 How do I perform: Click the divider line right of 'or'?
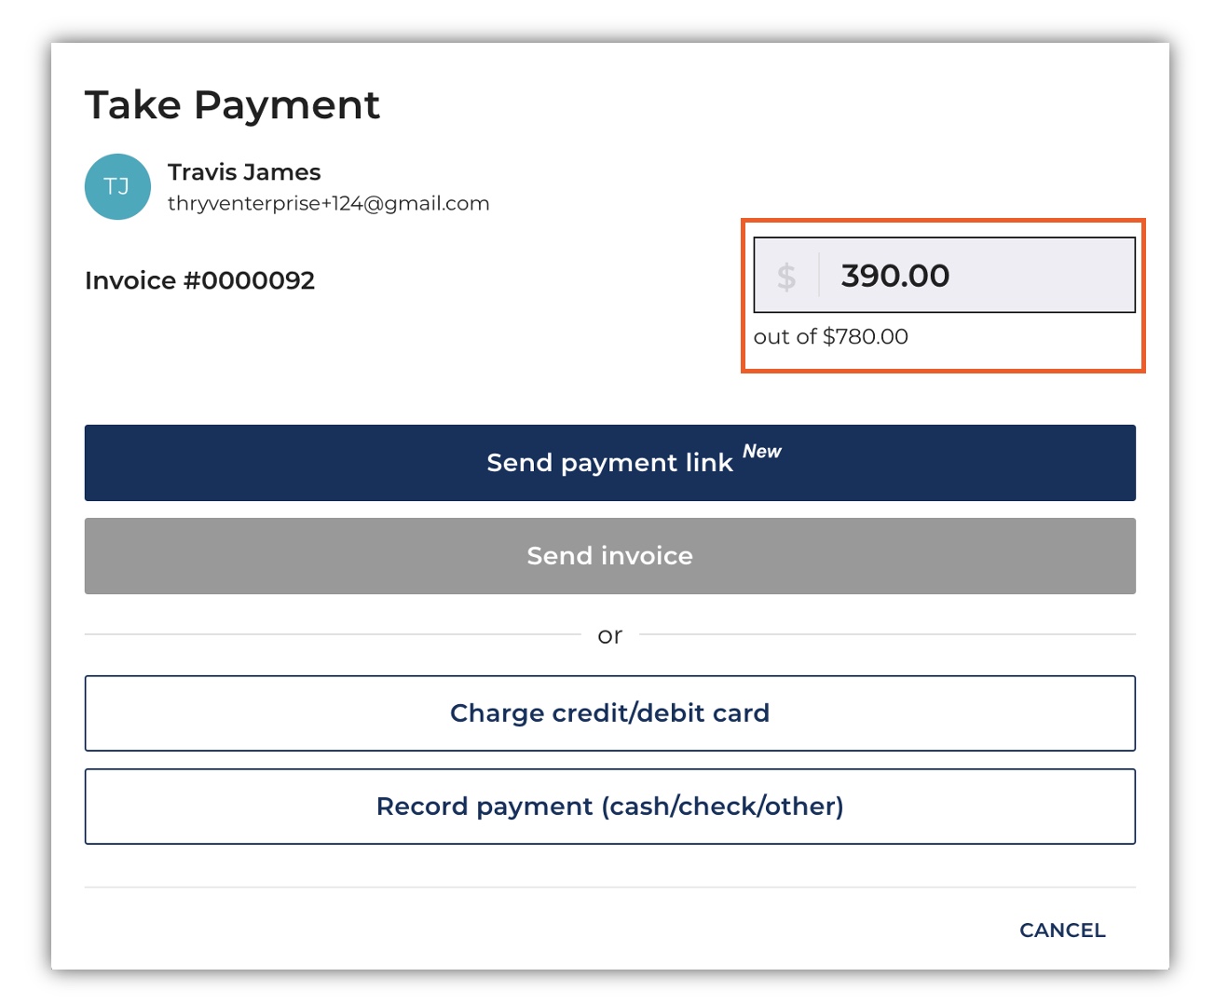887,634
